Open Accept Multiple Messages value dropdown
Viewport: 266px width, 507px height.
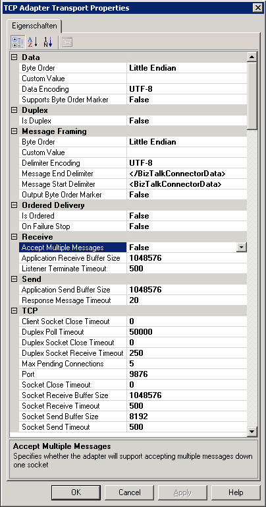[x=242, y=248]
